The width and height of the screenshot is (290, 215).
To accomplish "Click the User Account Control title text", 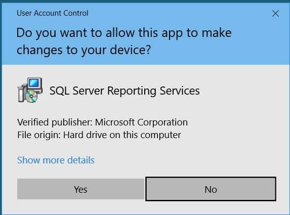I will 53,13.
